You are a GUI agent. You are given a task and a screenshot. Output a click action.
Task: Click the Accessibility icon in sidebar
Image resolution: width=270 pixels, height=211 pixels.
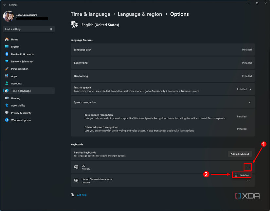7,106
